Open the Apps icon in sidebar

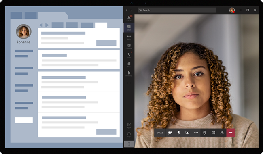129,125
